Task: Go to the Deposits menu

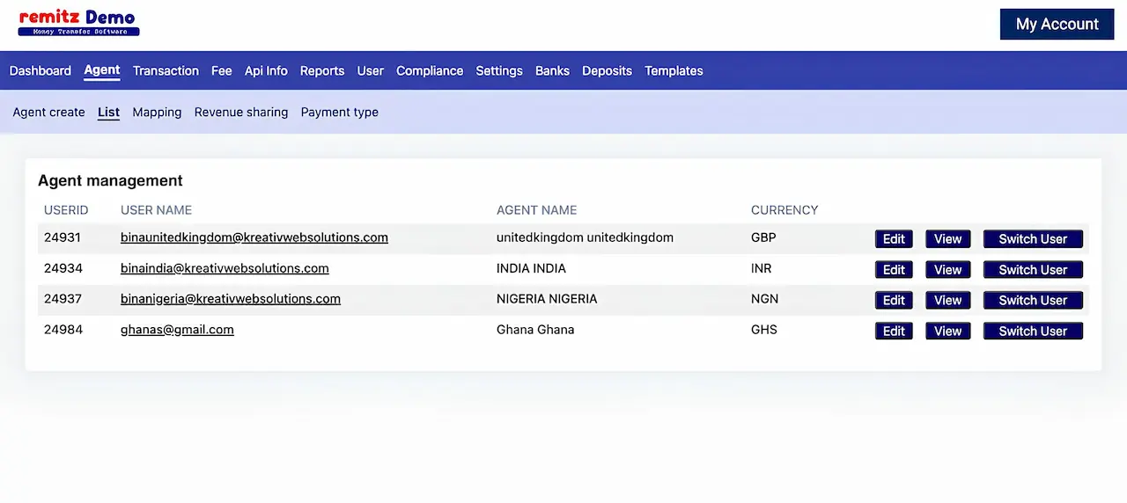Action: pyautogui.click(x=607, y=71)
